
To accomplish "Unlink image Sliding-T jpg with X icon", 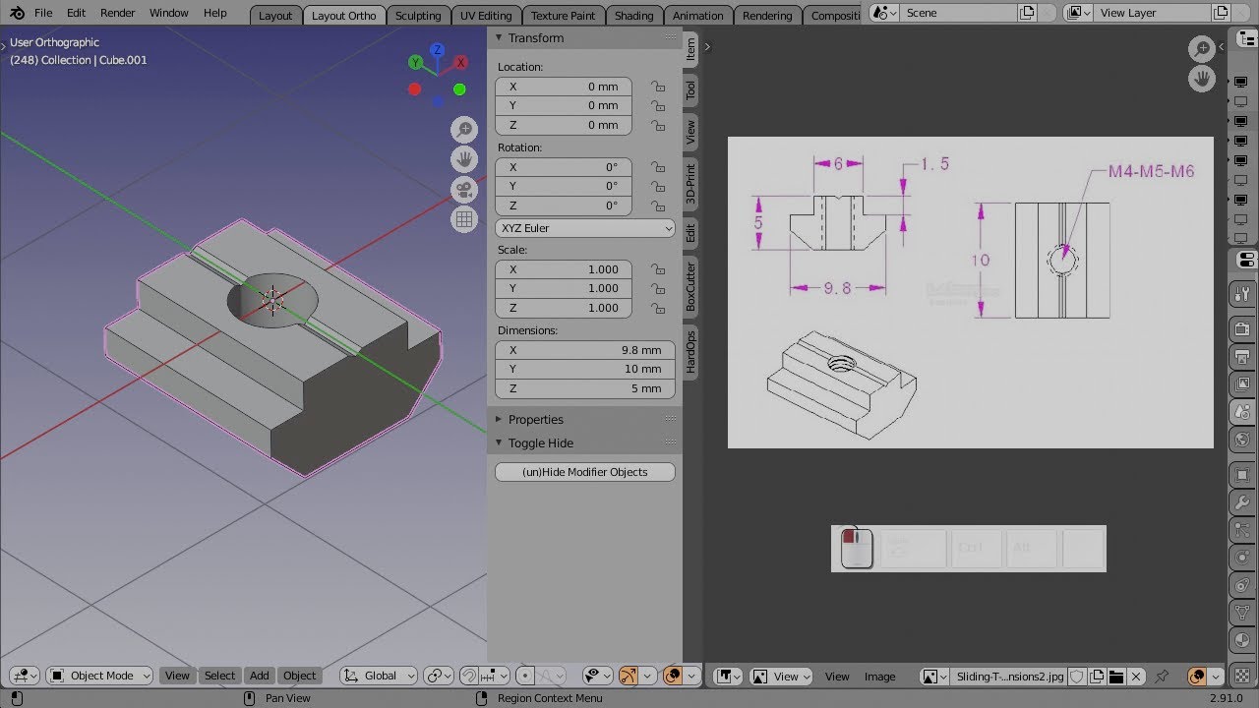I will [1136, 676].
